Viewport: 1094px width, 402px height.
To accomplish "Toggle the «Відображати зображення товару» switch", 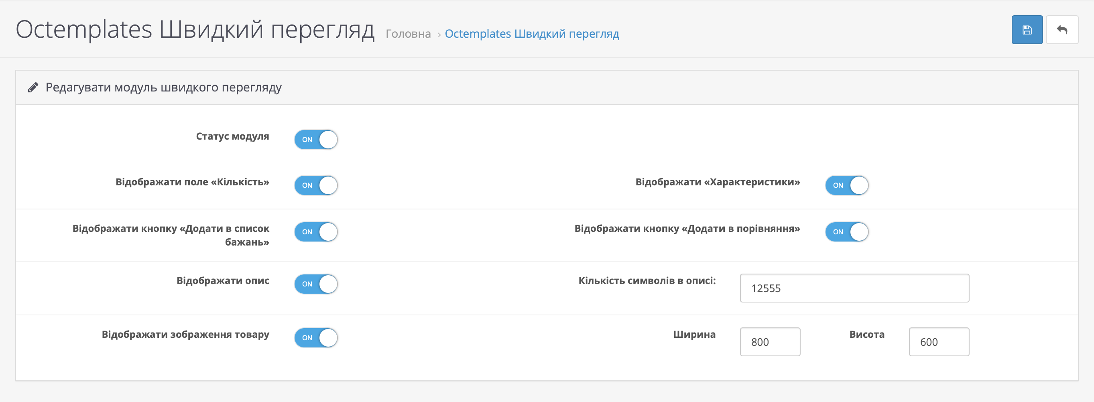I will pyautogui.click(x=316, y=338).
